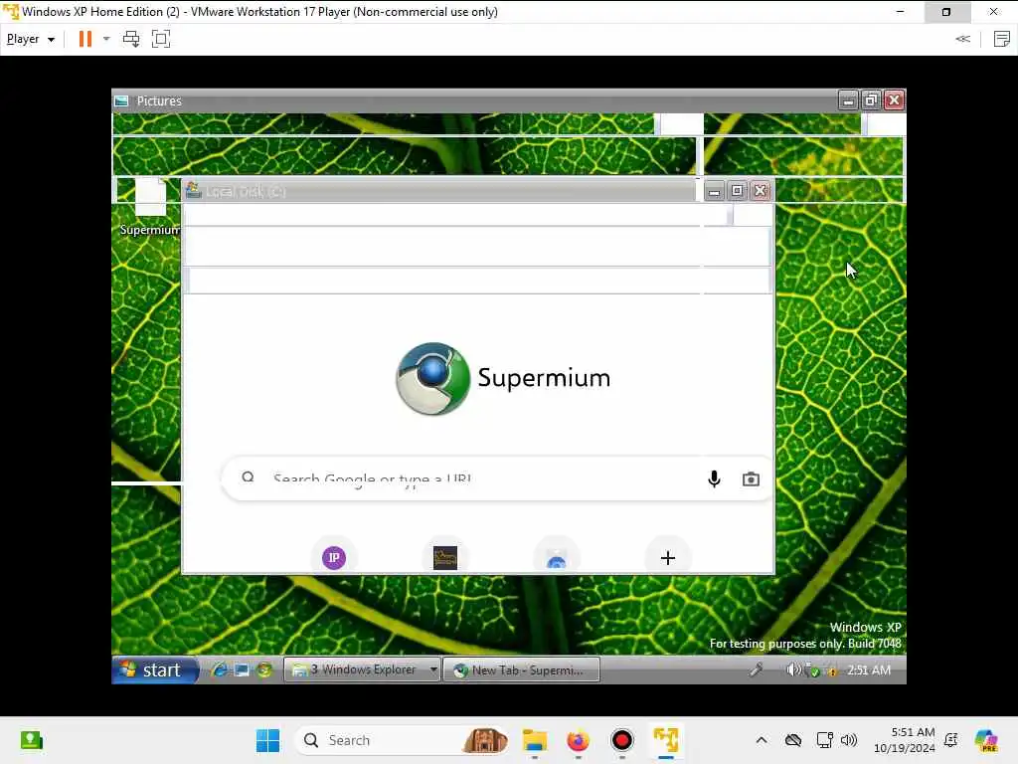Open File Explorer on the host taskbar
Image resolution: width=1018 pixels, height=764 pixels.
(x=534, y=740)
